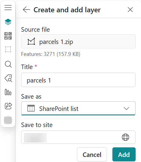The width and height of the screenshot is (141, 162).
Task: Click the polygon icon beside parcels 1.zip
Action: pos(31,41)
